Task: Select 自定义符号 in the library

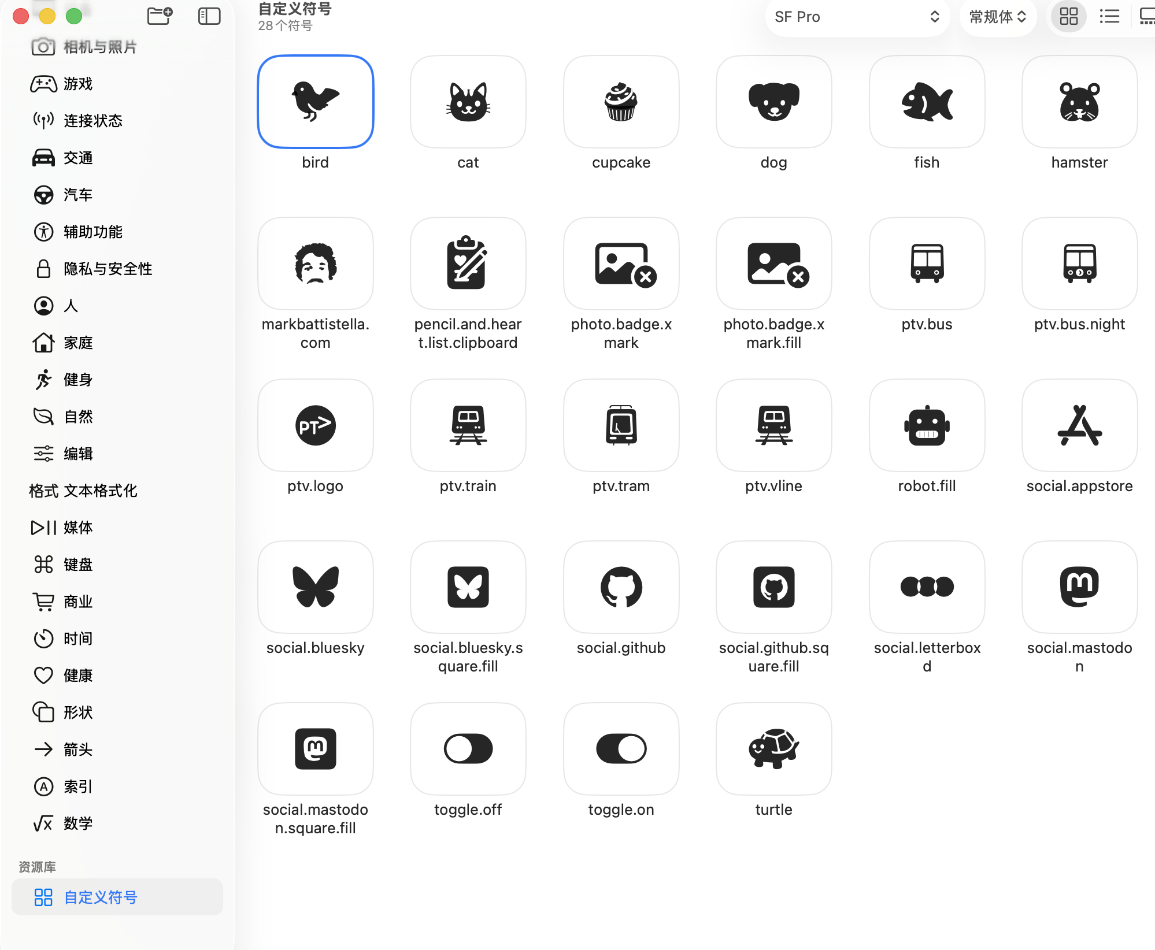Action: tap(117, 897)
